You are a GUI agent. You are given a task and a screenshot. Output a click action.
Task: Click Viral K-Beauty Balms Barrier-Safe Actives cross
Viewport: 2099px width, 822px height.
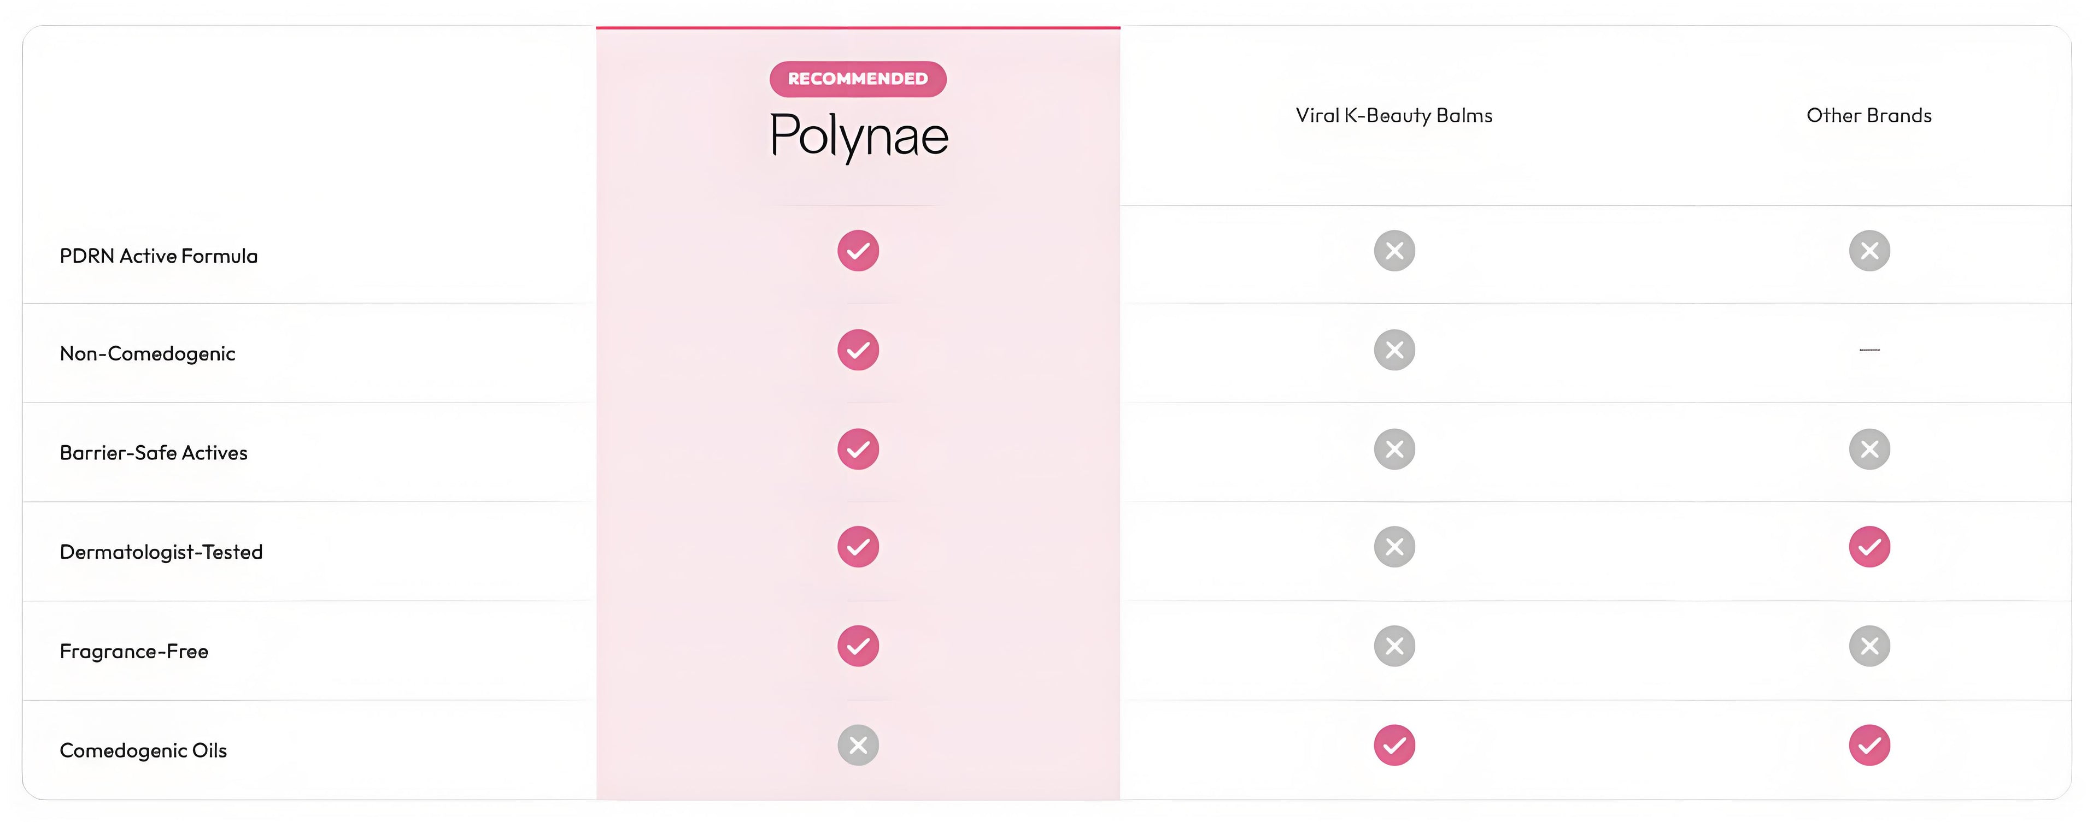point(1394,450)
